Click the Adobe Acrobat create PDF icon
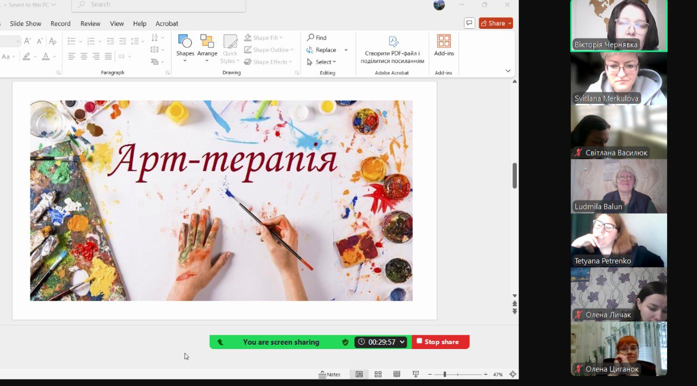This screenshot has height=386, width=697. click(x=393, y=42)
